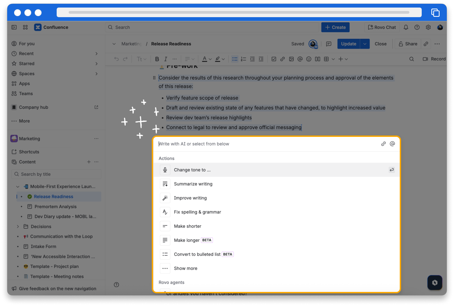Click the notifications bell icon
Viewport: 454px width, 306px height.
coord(406,27)
